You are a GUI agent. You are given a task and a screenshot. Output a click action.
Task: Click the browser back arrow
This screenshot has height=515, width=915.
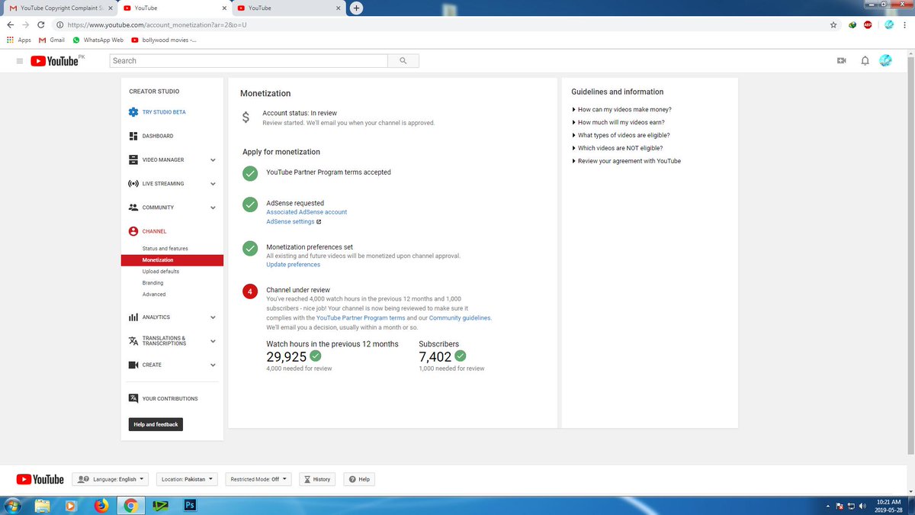[10, 25]
